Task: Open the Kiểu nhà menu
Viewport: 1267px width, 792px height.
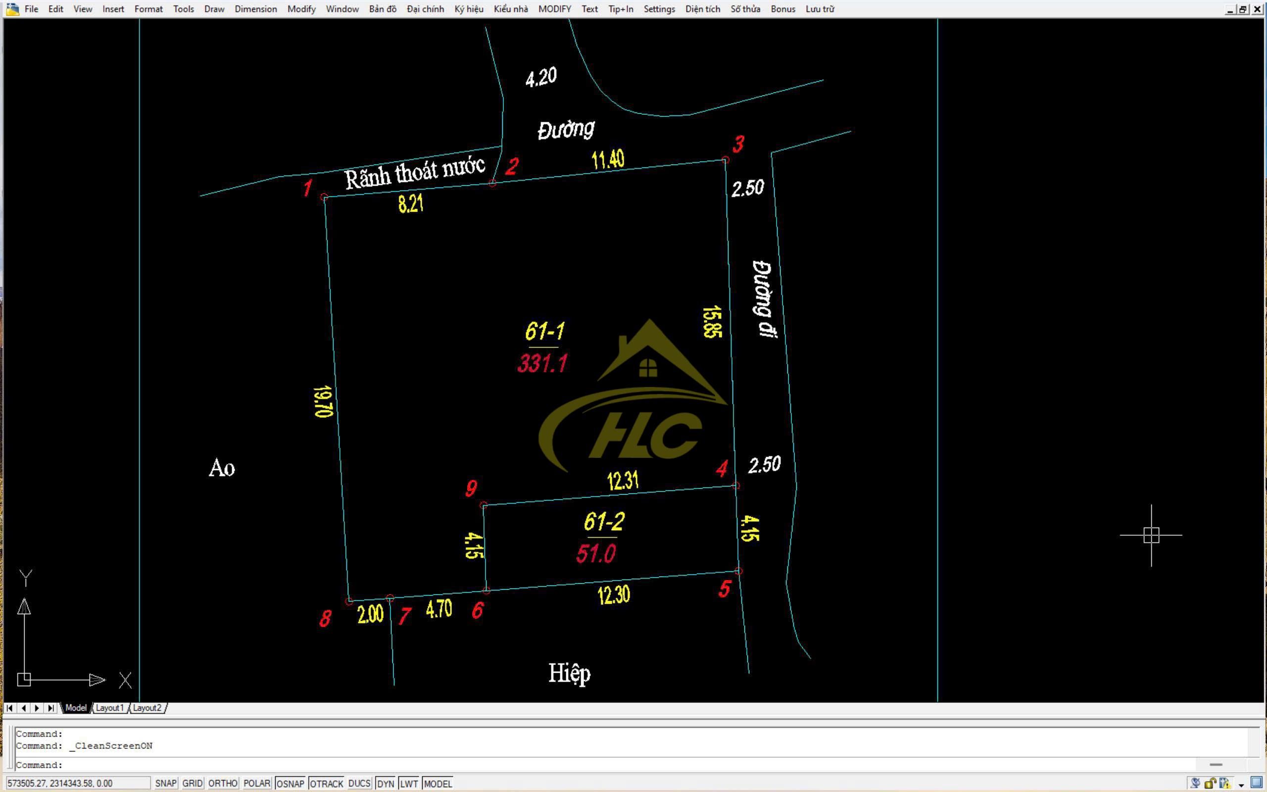Action: 510,9
